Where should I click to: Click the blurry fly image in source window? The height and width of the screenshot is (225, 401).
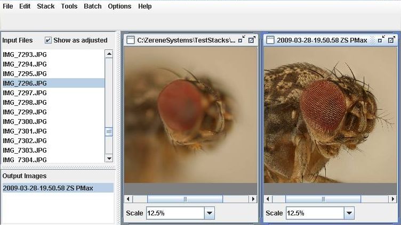[x=191, y=115]
